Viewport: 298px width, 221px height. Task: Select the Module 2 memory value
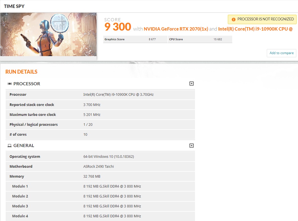(112, 196)
